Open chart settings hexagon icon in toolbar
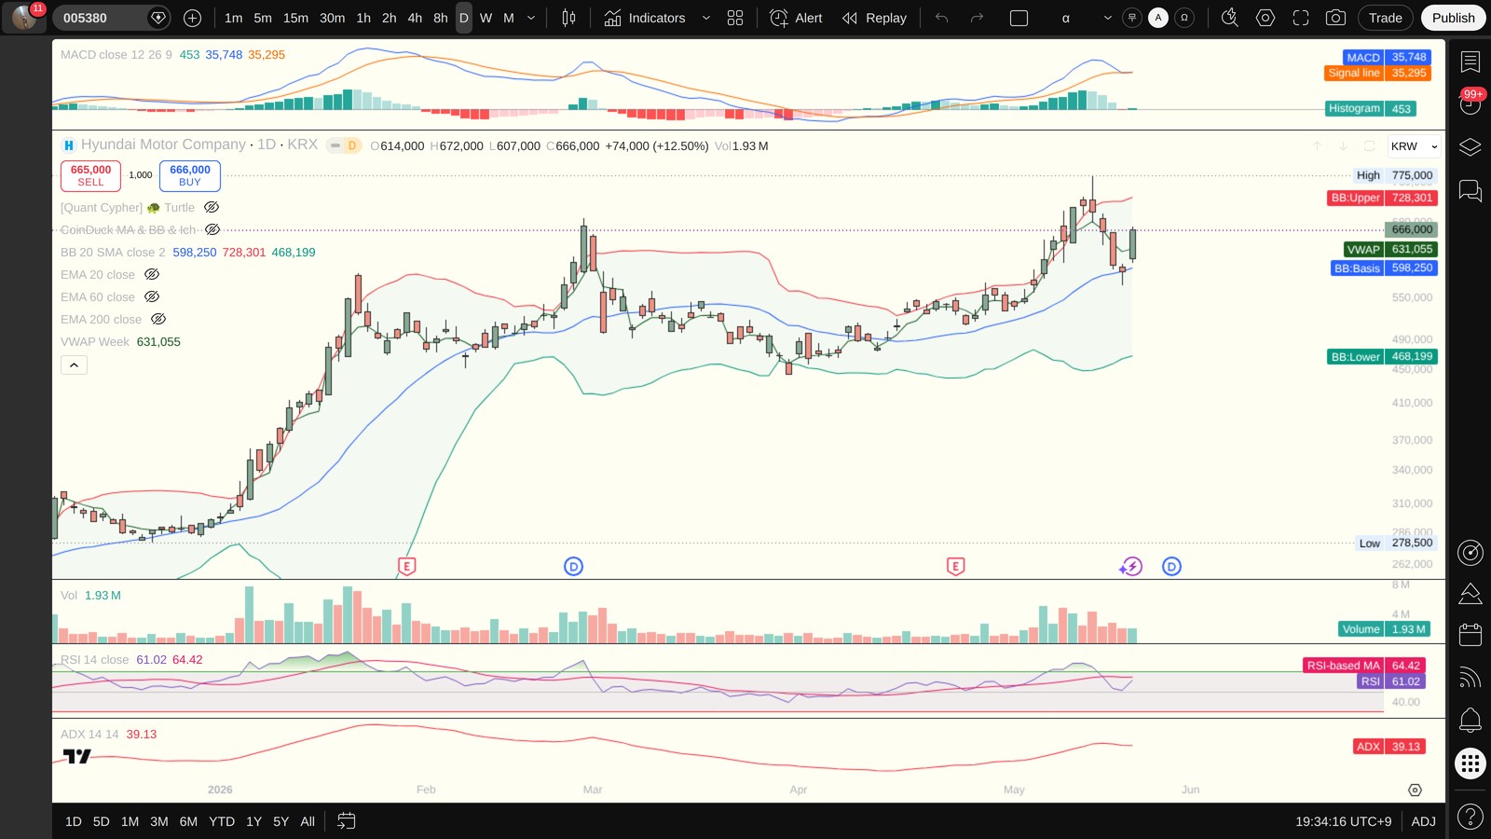The height and width of the screenshot is (839, 1491). point(1265,18)
